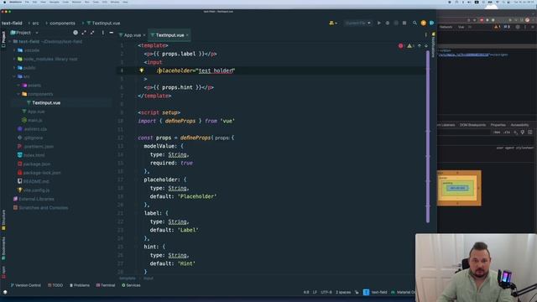
Task: Collapse the text-field project root
Action: (10, 41)
